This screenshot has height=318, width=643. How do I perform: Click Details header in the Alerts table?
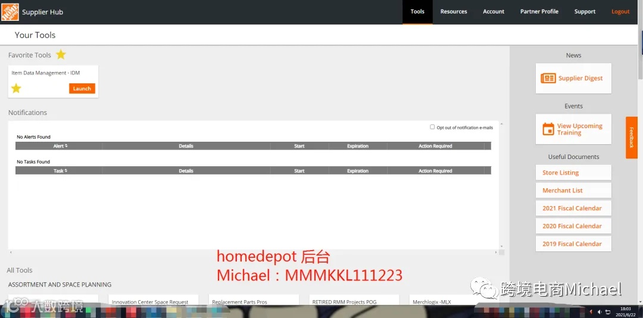tap(186, 146)
